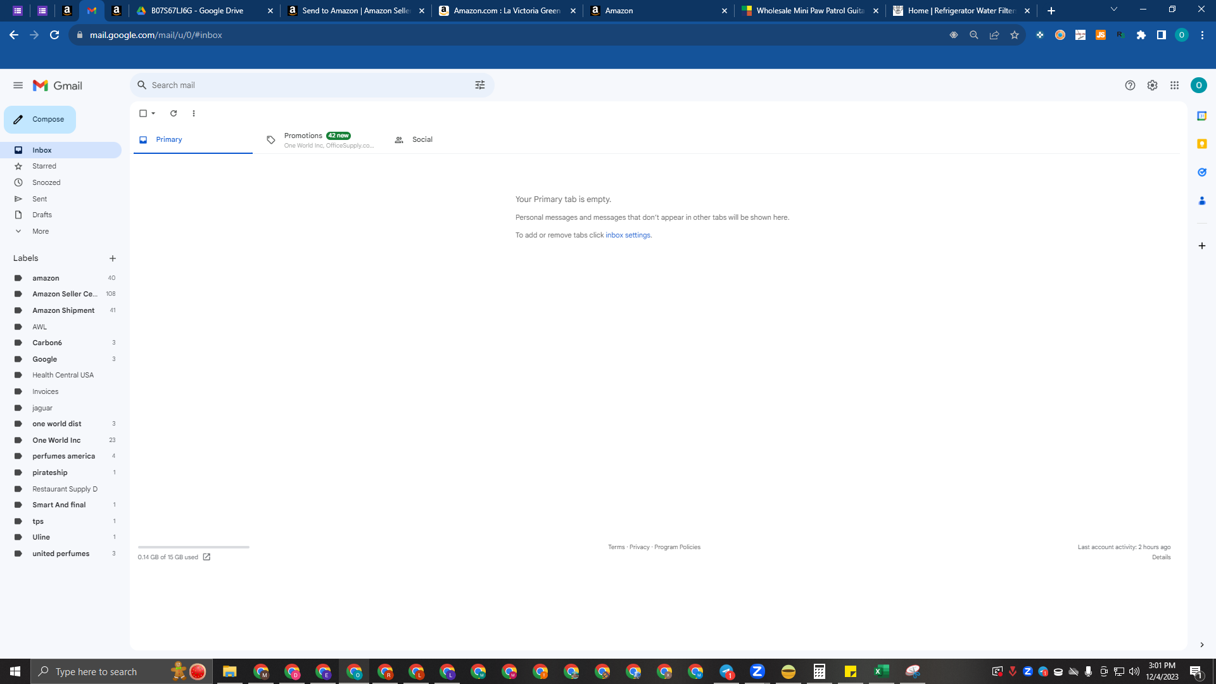Open Gmail Support help icon
This screenshot has width=1216, height=684.
click(x=1130, y=85)
